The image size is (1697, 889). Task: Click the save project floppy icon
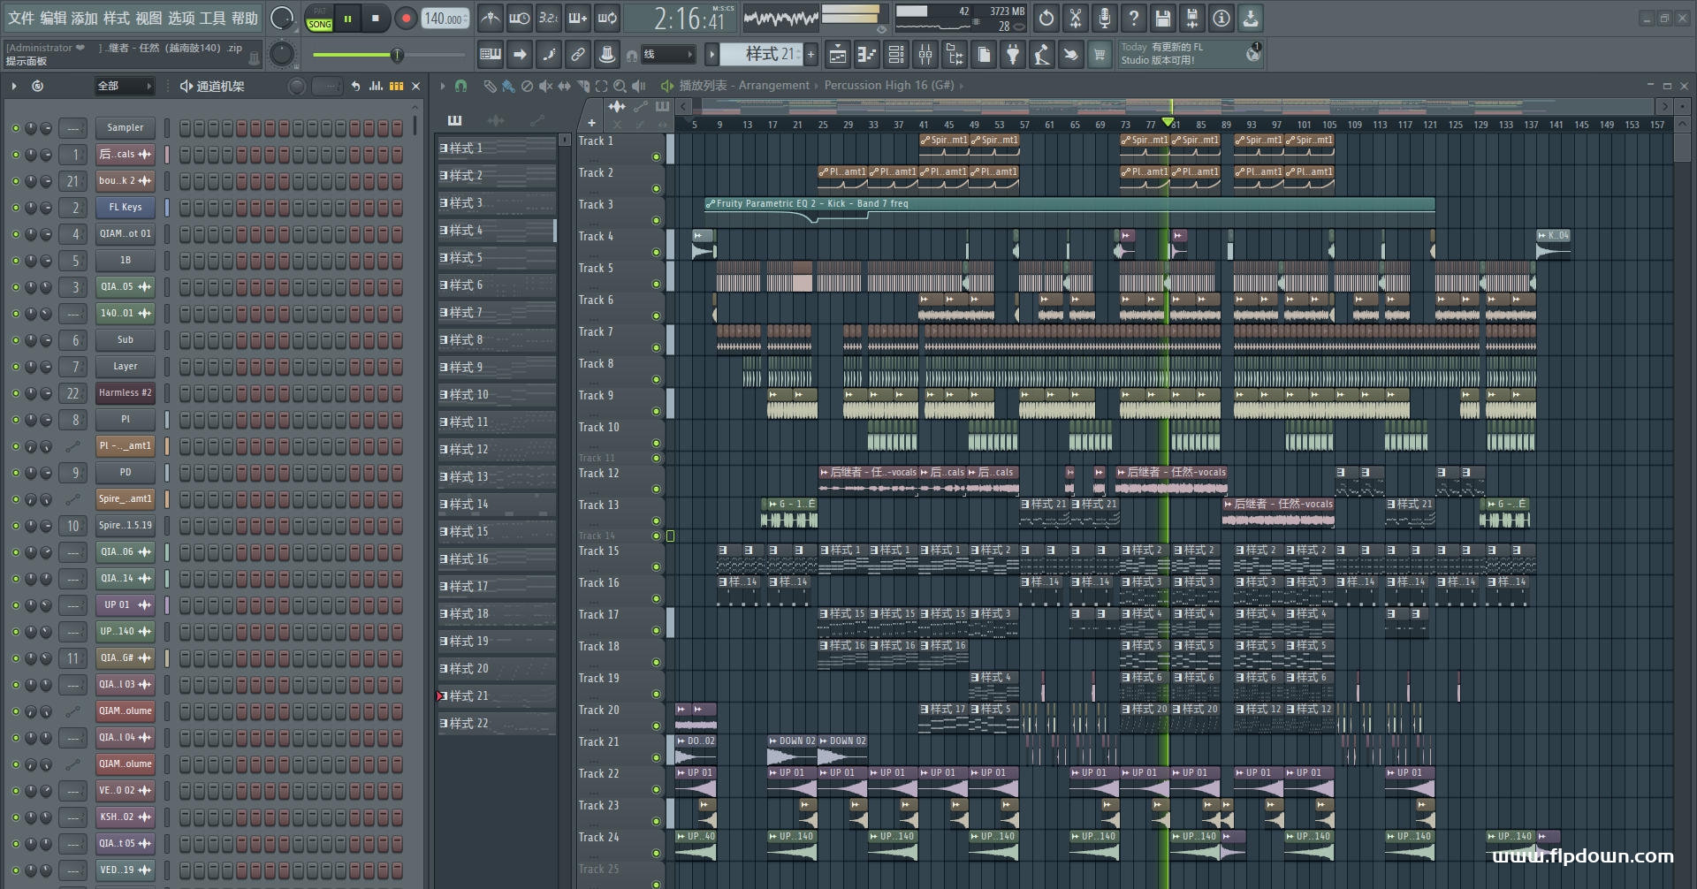click(x=1162, y=18)
